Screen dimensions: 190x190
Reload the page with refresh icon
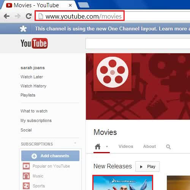(29, 16)
